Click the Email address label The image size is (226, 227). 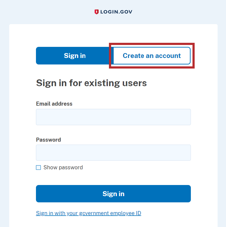54,104
